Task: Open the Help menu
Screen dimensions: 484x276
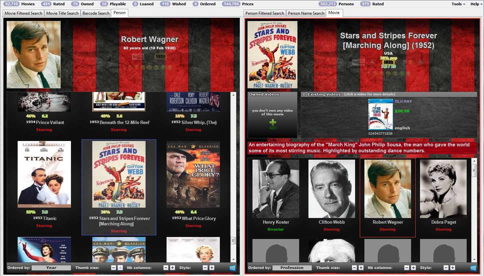Action: click(476, 4)
